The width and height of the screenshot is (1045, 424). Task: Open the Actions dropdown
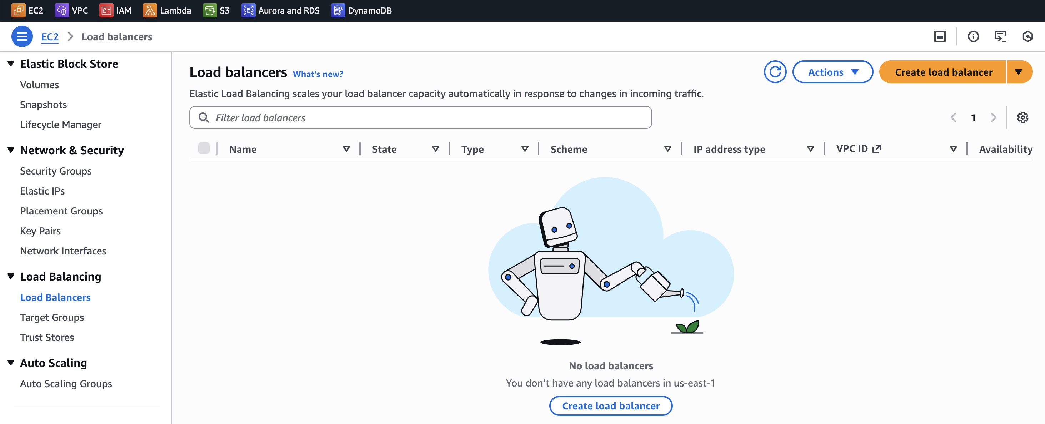coord(832,72)
